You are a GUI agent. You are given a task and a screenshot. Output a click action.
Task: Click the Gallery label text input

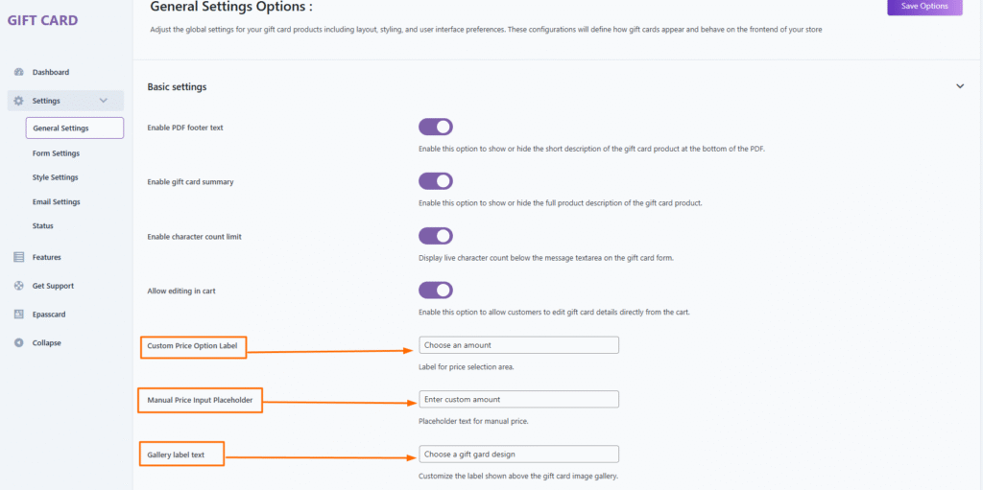518,454
